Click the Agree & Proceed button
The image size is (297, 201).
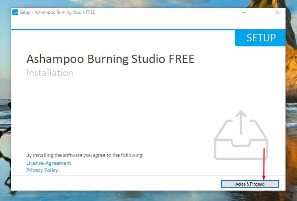pyautogui.click(x=250, y=184)
